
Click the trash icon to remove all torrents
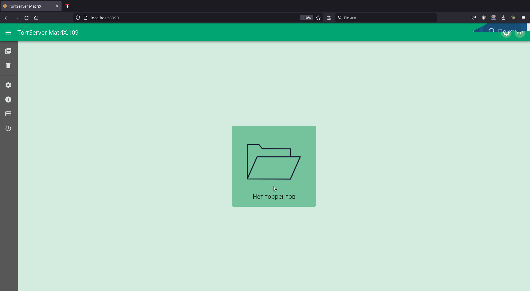(x=8, y=66)
